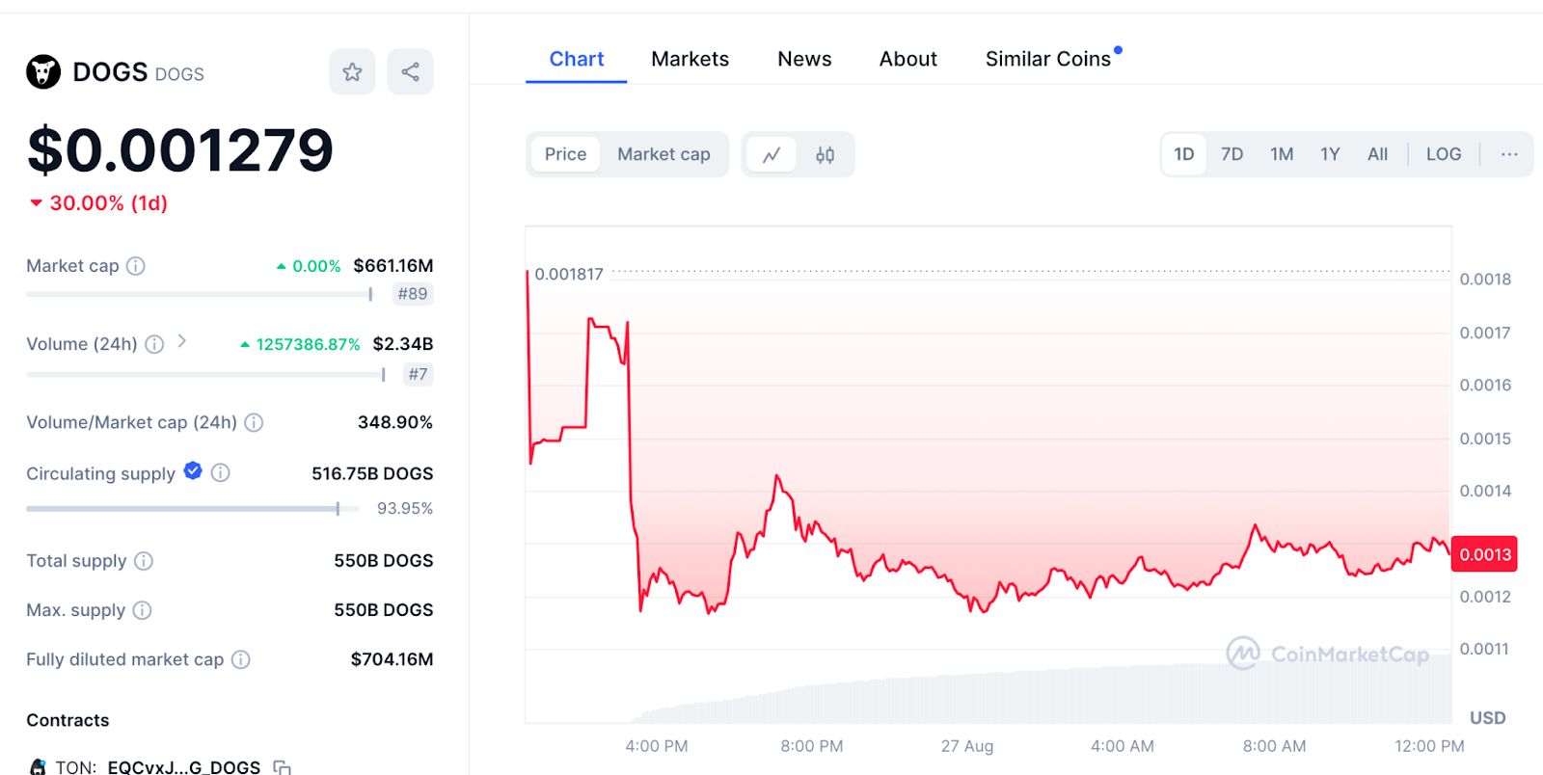Click the CoinMarketCap watermark on chart
This screenshot has height=775, width=1543.
[1327, 654]
